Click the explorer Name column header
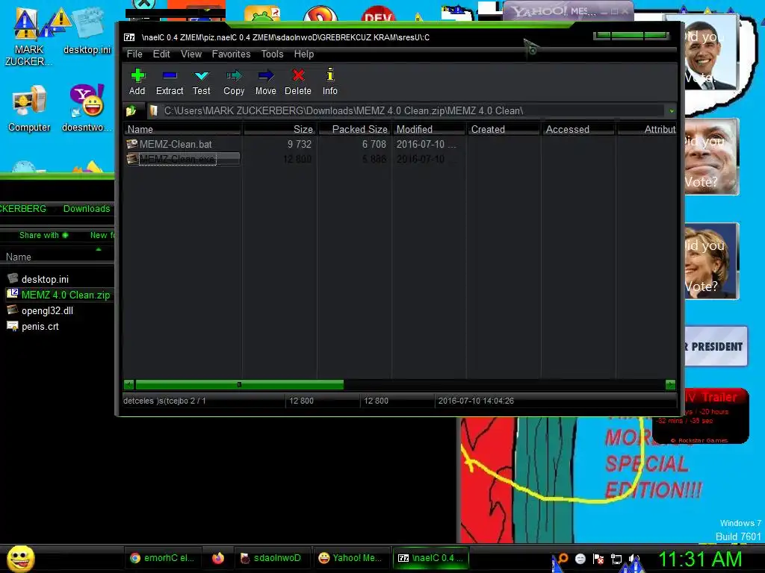This screenshot has height=573, width=765. pos(19,257)
